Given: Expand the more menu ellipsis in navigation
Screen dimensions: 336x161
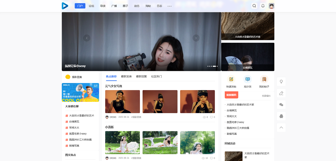Looking at the screenshot, I should (170, 6).
